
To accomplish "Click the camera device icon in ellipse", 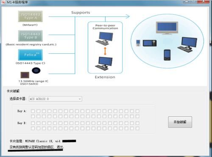I will pyautogui.click(x=150, y=43).
